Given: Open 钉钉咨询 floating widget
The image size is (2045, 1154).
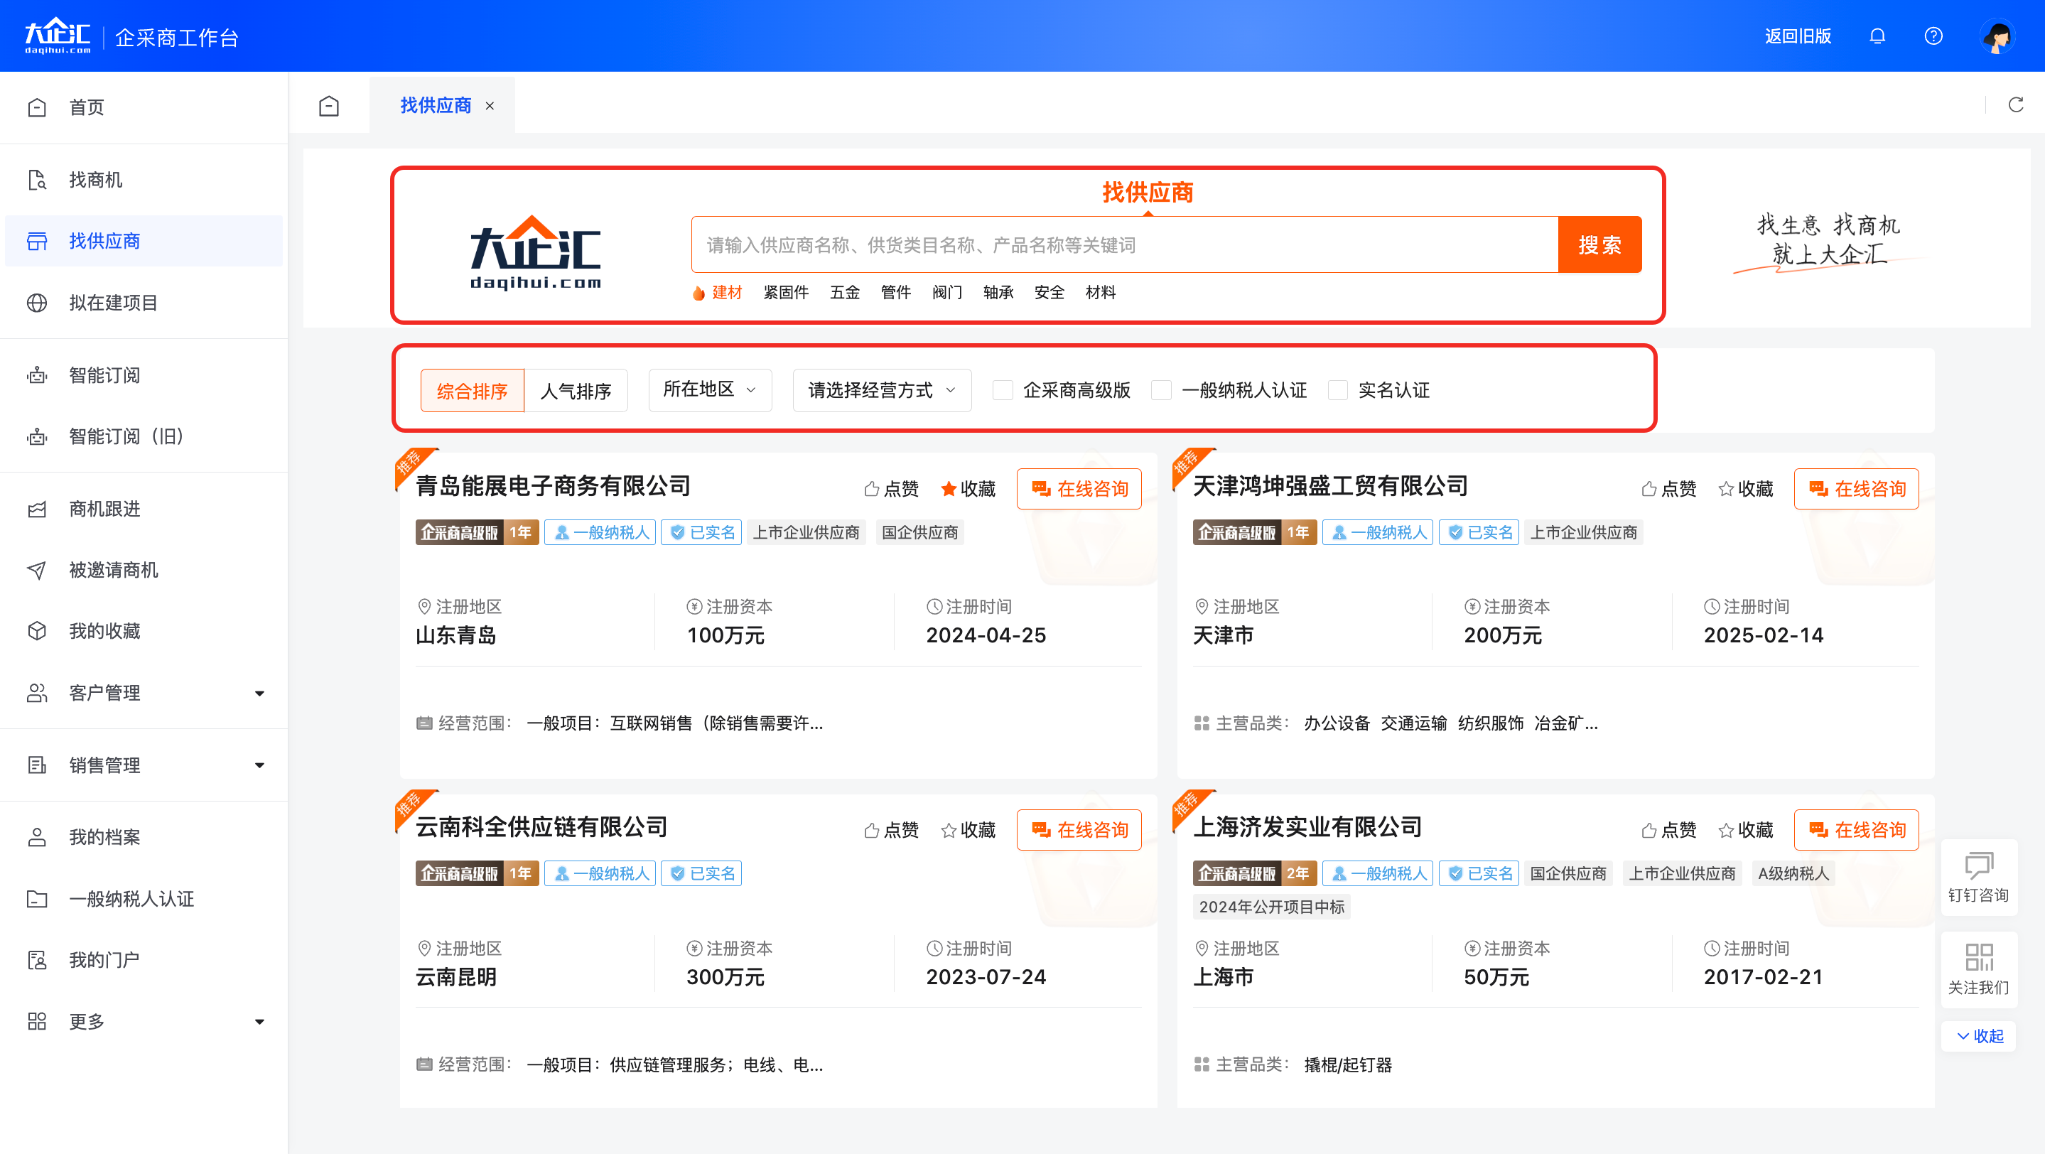Looking at the screenshot, I should [x=1978, y=878].
